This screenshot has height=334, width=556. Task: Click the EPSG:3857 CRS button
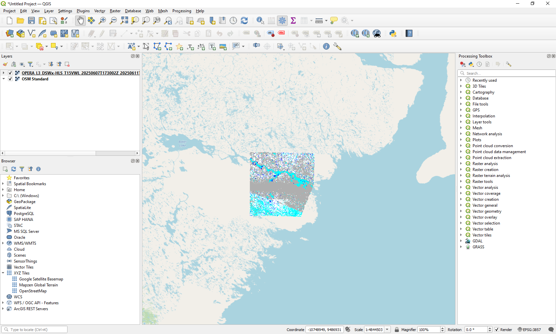pyautogui.click(x=529, y=330)
